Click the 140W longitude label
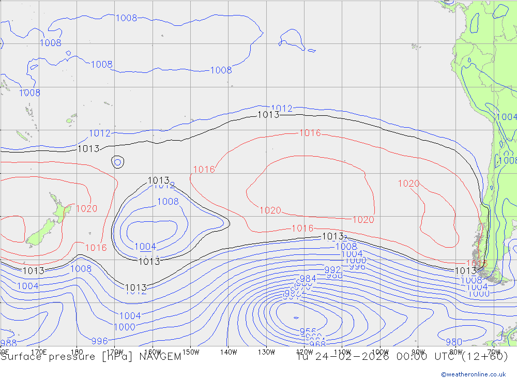 coord(229,352)
